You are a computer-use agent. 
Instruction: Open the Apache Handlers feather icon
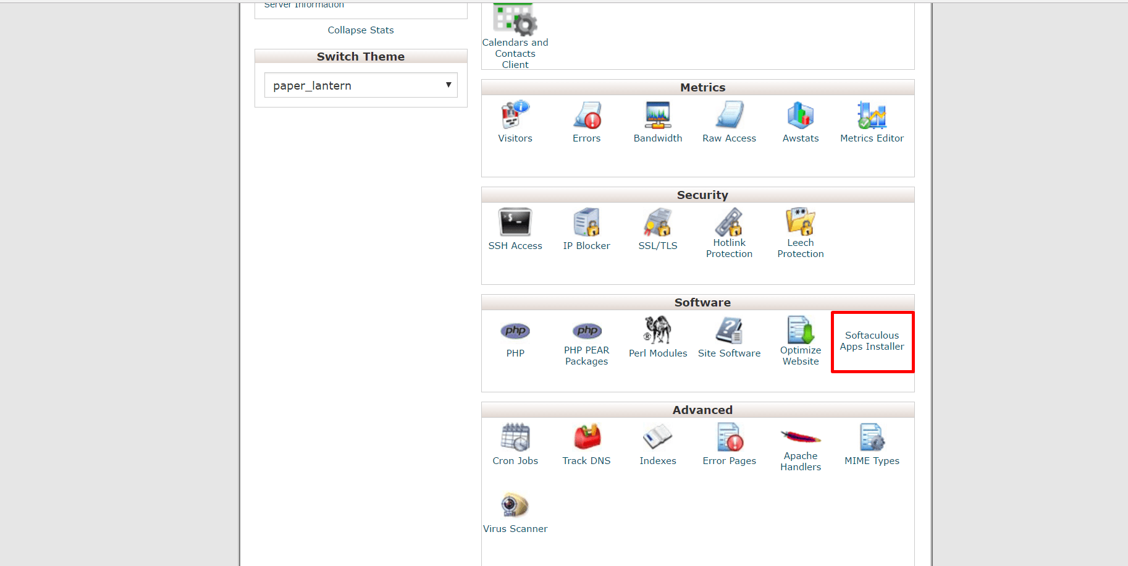point(801,437)
